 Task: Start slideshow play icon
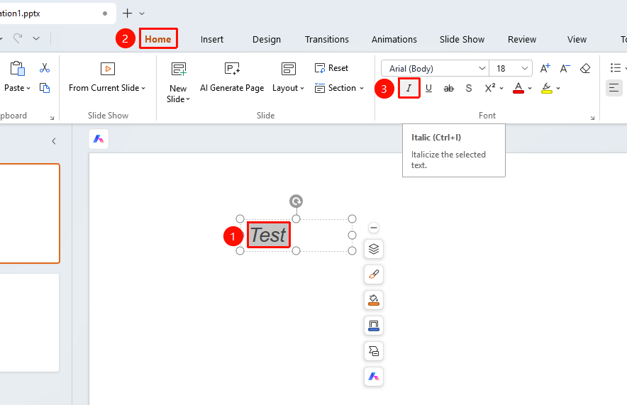coord(108,69)
